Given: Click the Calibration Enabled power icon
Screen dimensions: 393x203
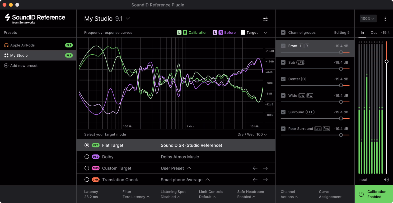Looking at the screenshot, I should coord(361,194).
